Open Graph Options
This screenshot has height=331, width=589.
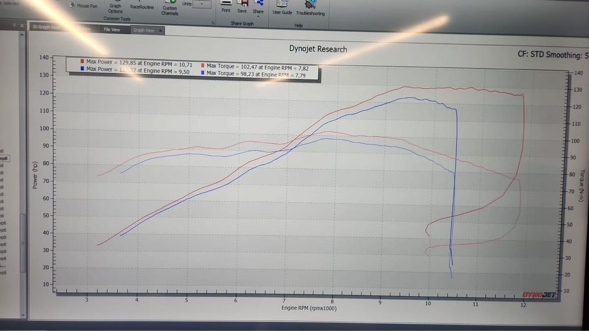click(x=115, y=8)
